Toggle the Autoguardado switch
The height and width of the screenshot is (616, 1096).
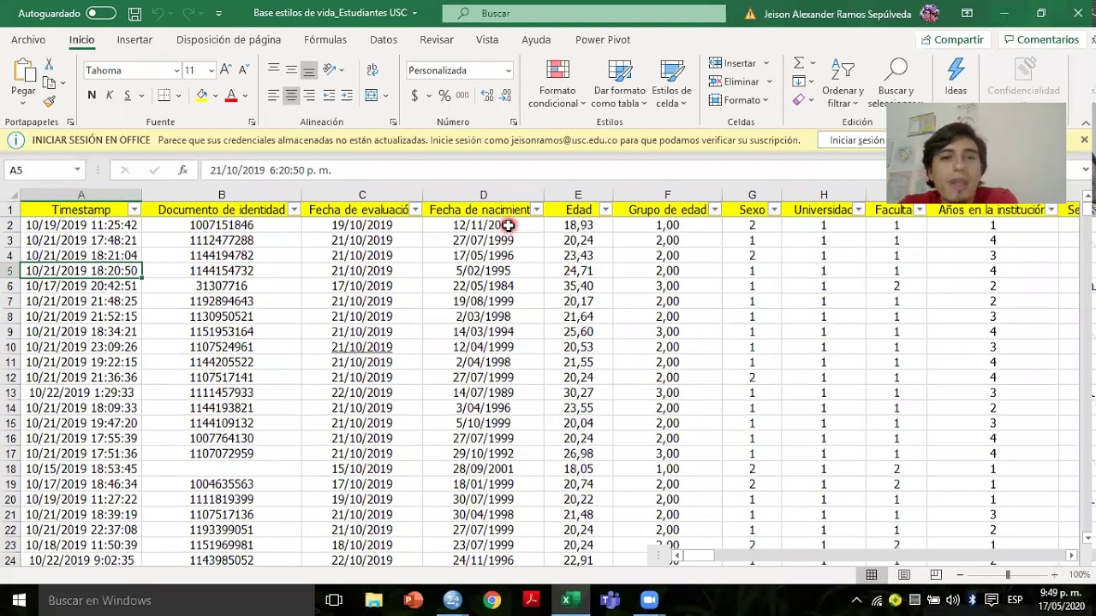click(101, 13)
